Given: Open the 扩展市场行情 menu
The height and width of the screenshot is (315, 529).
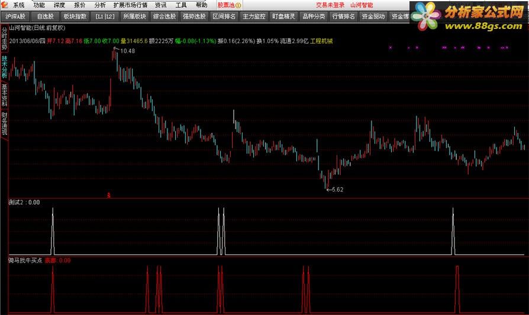Looking at the screenshot, I should point(130,5).
